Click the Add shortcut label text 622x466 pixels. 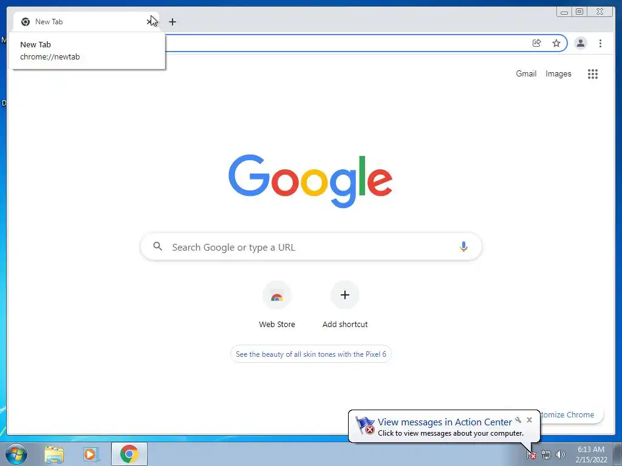(x=345, y=324)
